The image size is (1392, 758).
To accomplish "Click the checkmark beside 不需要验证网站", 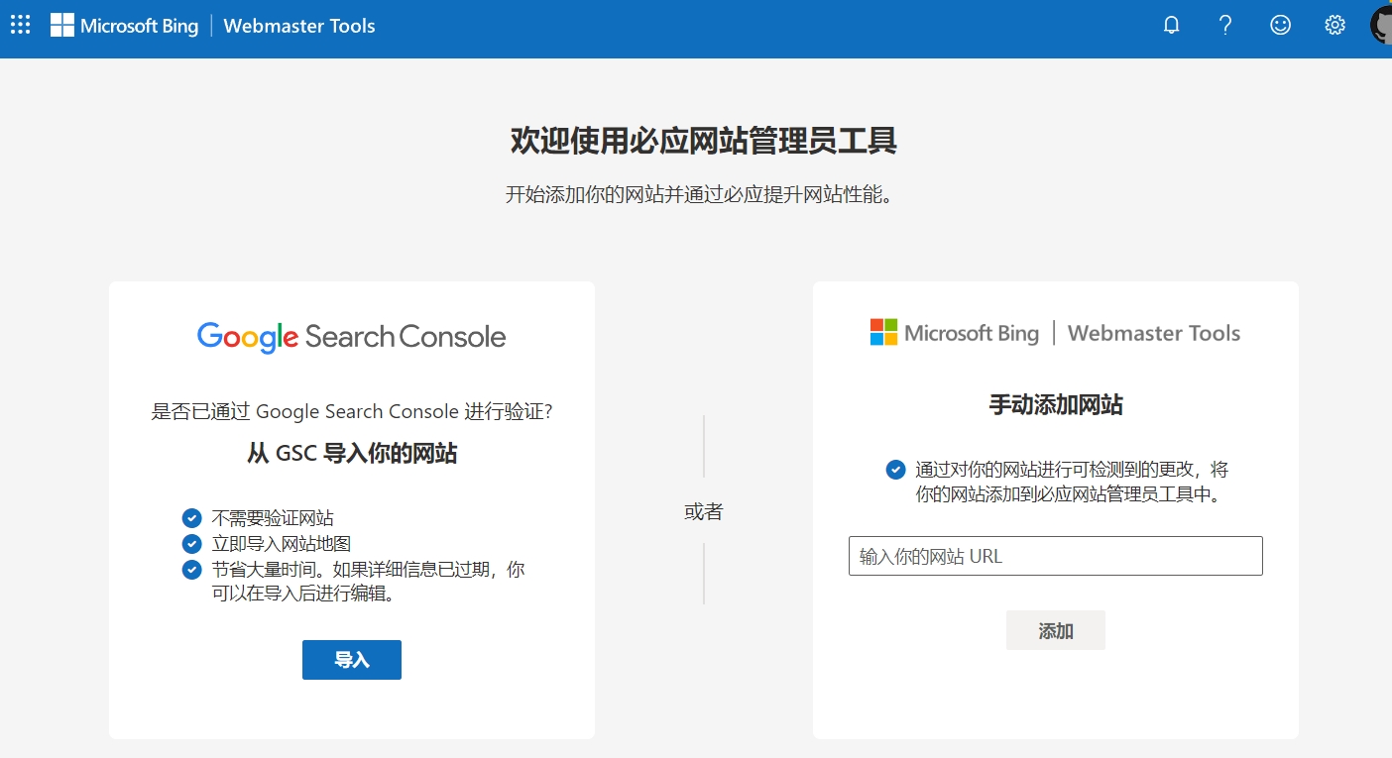I will pyautogui.click(x=191, y=518).
